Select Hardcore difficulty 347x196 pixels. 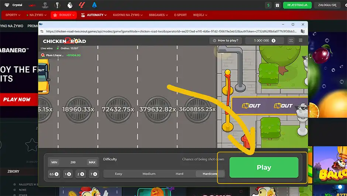point(210,173)
